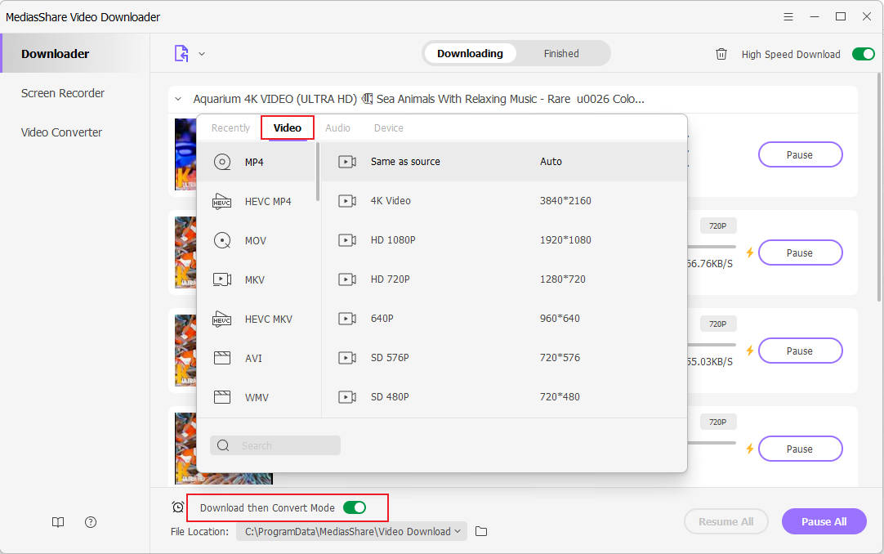Choose the WMV format icon

222,397
